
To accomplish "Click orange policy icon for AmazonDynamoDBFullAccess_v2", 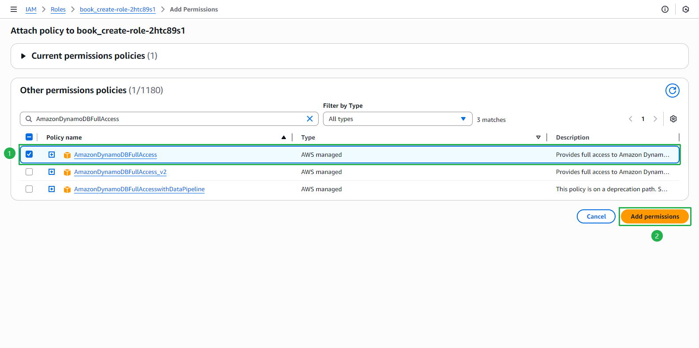I will tap(67, 172).
